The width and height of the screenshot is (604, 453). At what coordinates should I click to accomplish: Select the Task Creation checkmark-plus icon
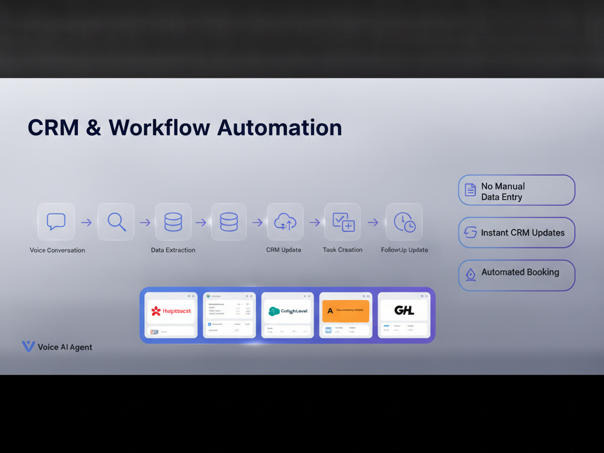click(343, 222)
